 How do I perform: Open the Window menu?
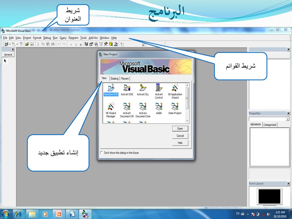[104, 38]
